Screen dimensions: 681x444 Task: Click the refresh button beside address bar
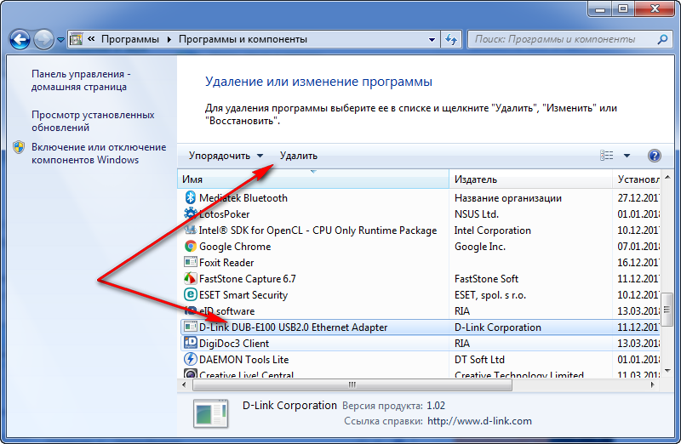tap(451, 39)
